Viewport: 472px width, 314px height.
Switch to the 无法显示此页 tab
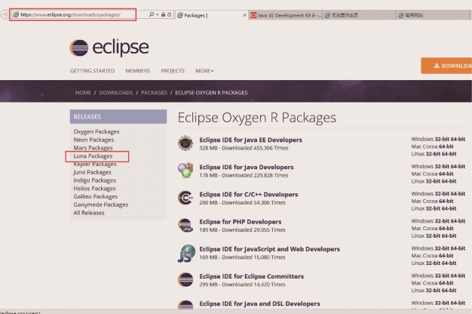tap(360, 15)
